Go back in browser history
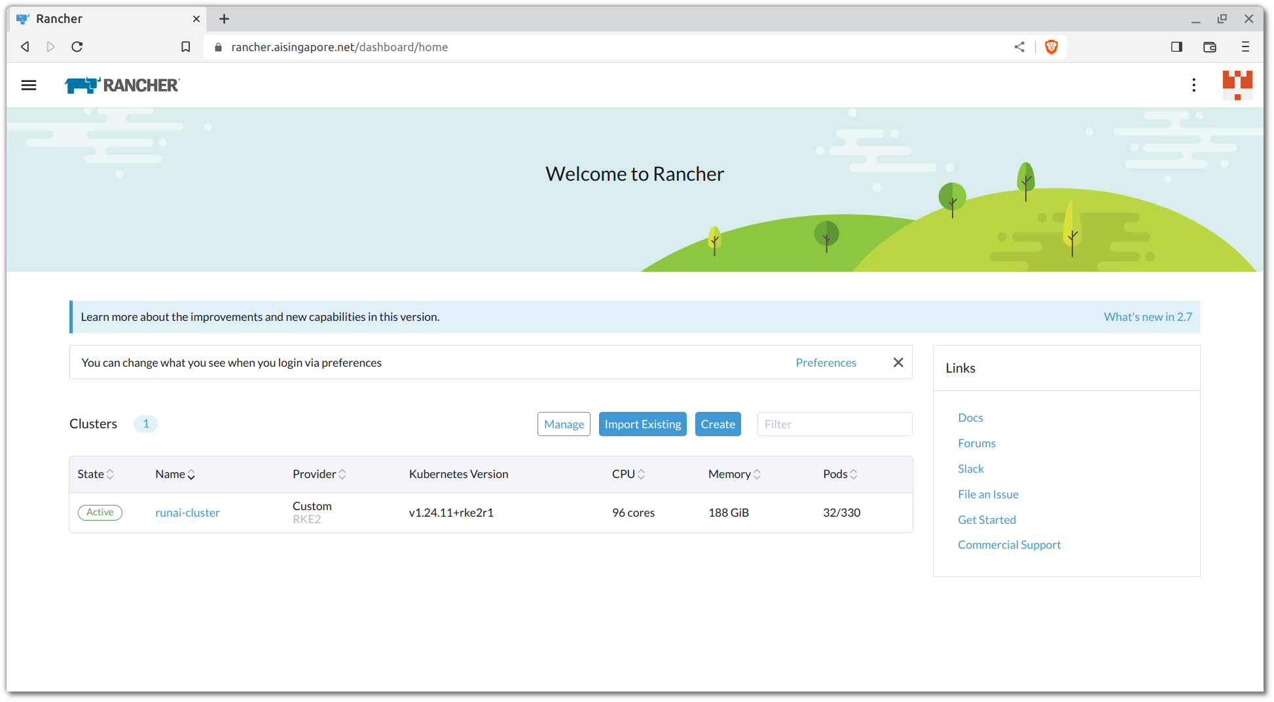The width and height of the screenshot is (1274, 702). pyautogui.click(x=25, y=46)
